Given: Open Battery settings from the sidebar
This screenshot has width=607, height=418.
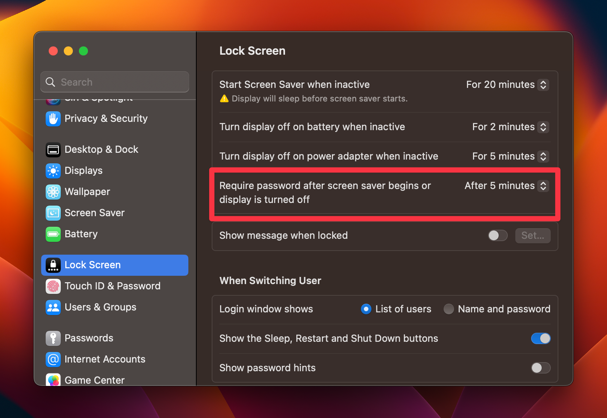Looking at the screenshot, I should tap(53, 234).
